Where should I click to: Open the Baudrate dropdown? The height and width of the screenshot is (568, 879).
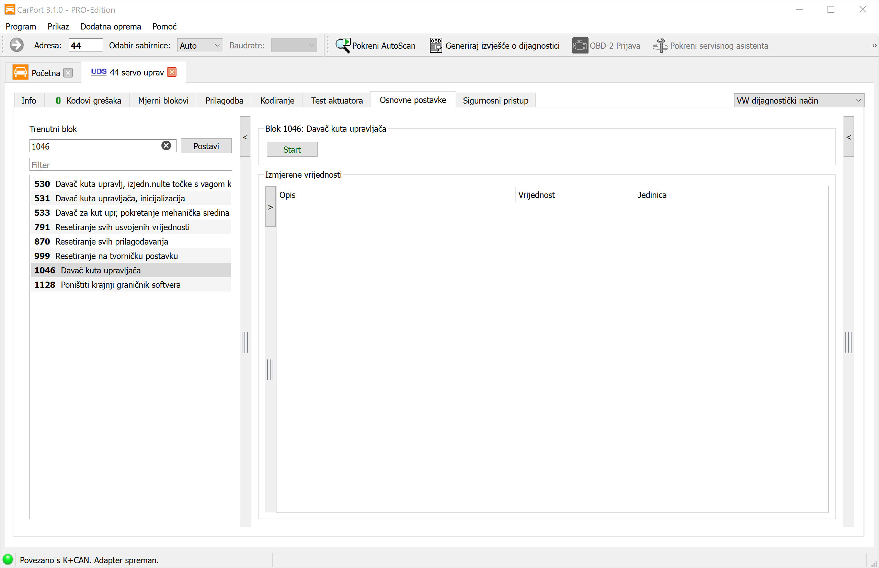294,45
